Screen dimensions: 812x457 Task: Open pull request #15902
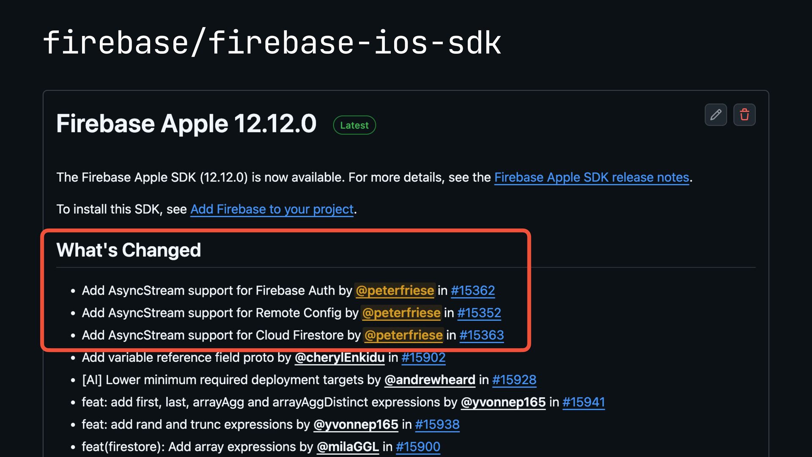(423, 358)
